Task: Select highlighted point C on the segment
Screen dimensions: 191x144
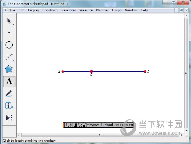Action: (x=91, y=71)
